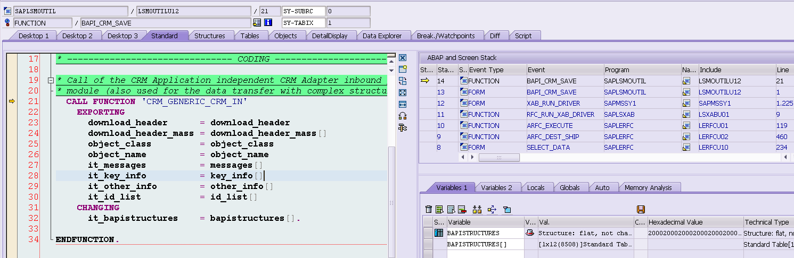The image size is (794, 258).
Task: Click the branching arrows icon in variables toolbar
Action: click(492, 209)
